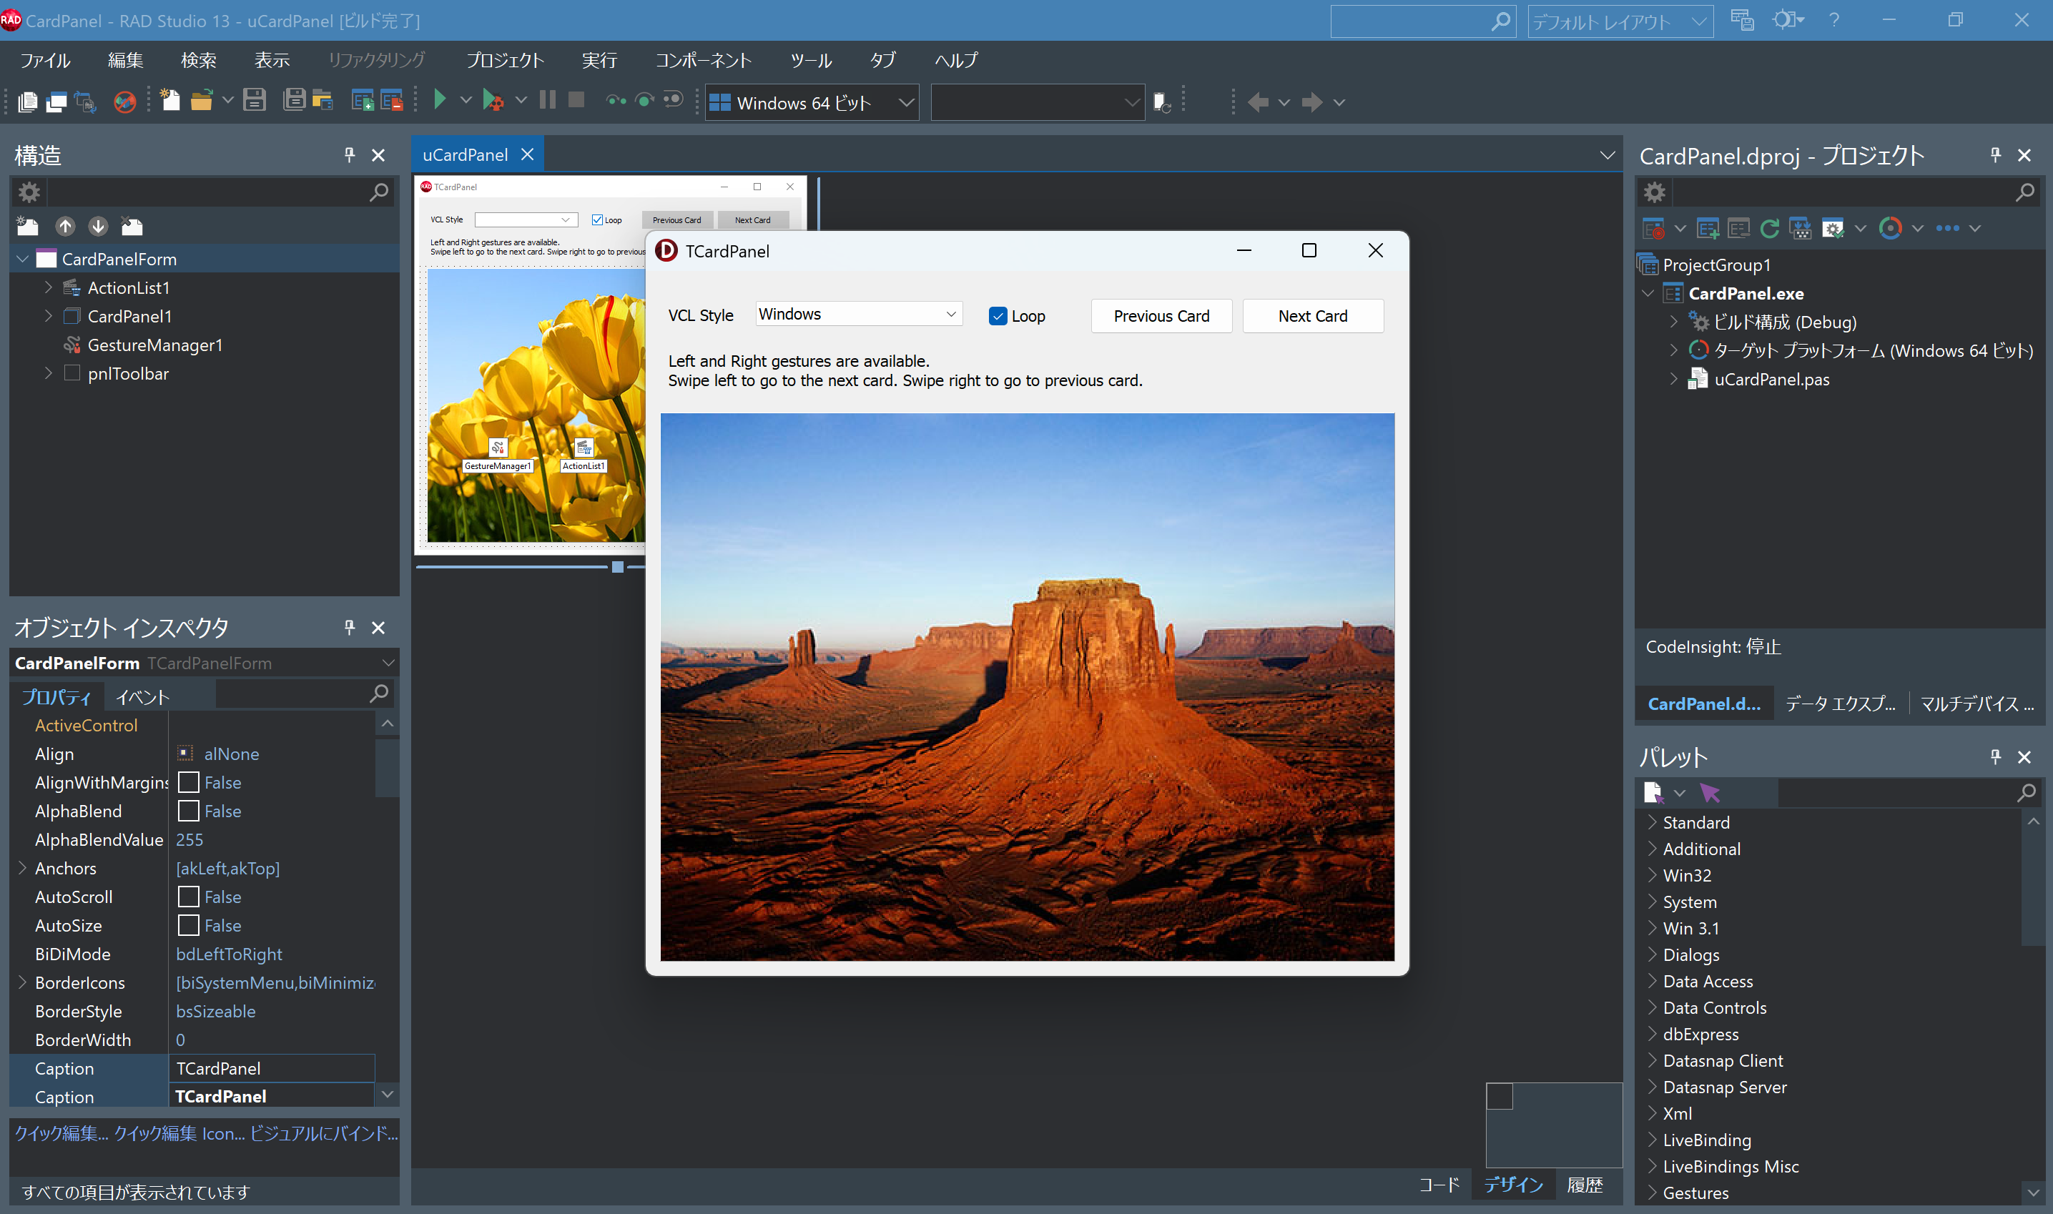Click the up arrow icon in Structure panel

tap(64, 227)
